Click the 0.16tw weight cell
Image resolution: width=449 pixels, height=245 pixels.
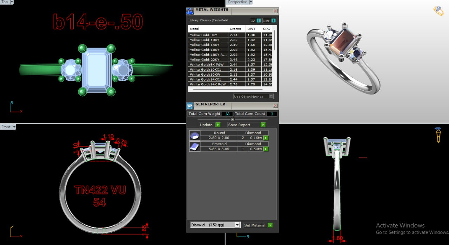[x=256, y=138]
